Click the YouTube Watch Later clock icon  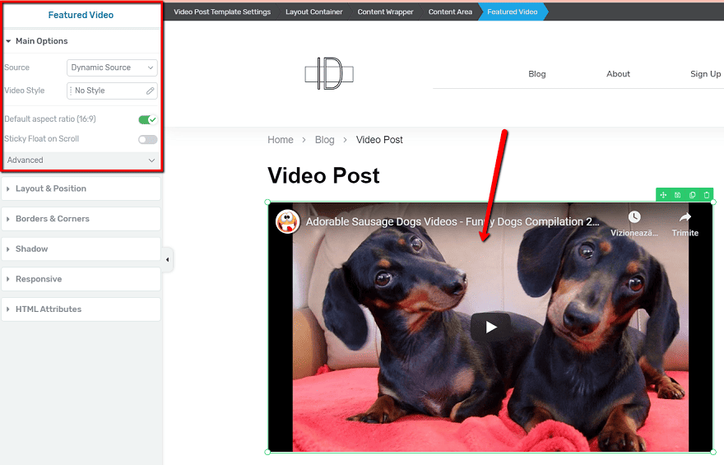[x=633, y=217]
